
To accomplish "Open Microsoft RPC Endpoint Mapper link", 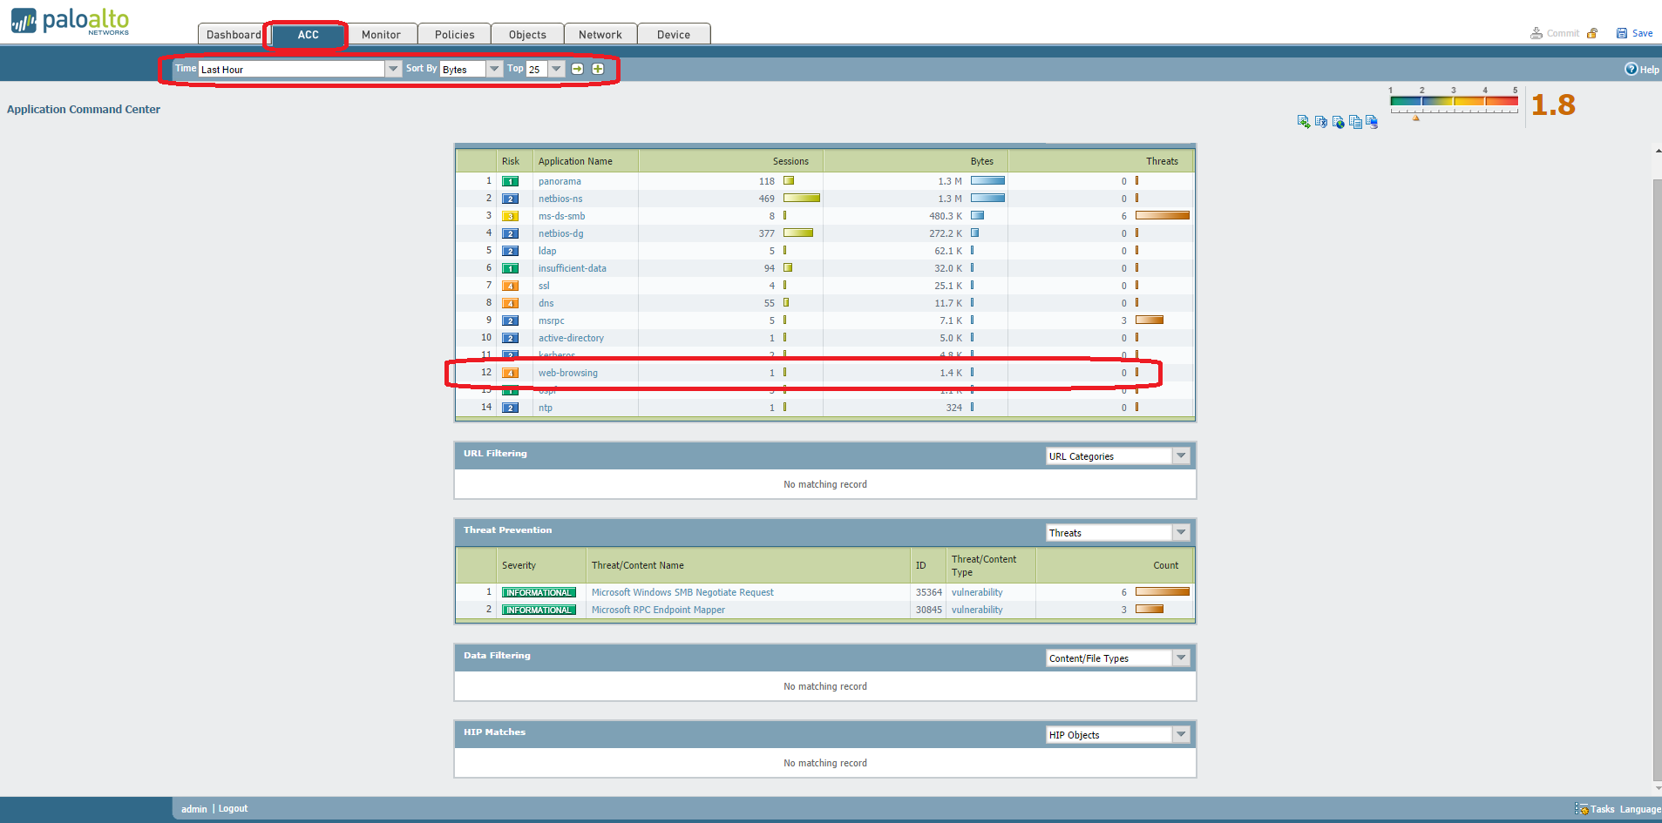I will pos(658,610).
